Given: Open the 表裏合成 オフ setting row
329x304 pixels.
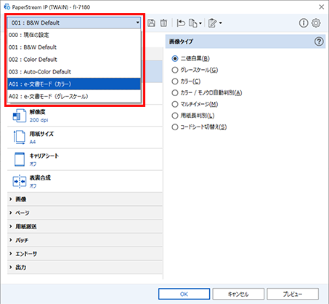Looking at the screenshot, I should pos(85,182).
